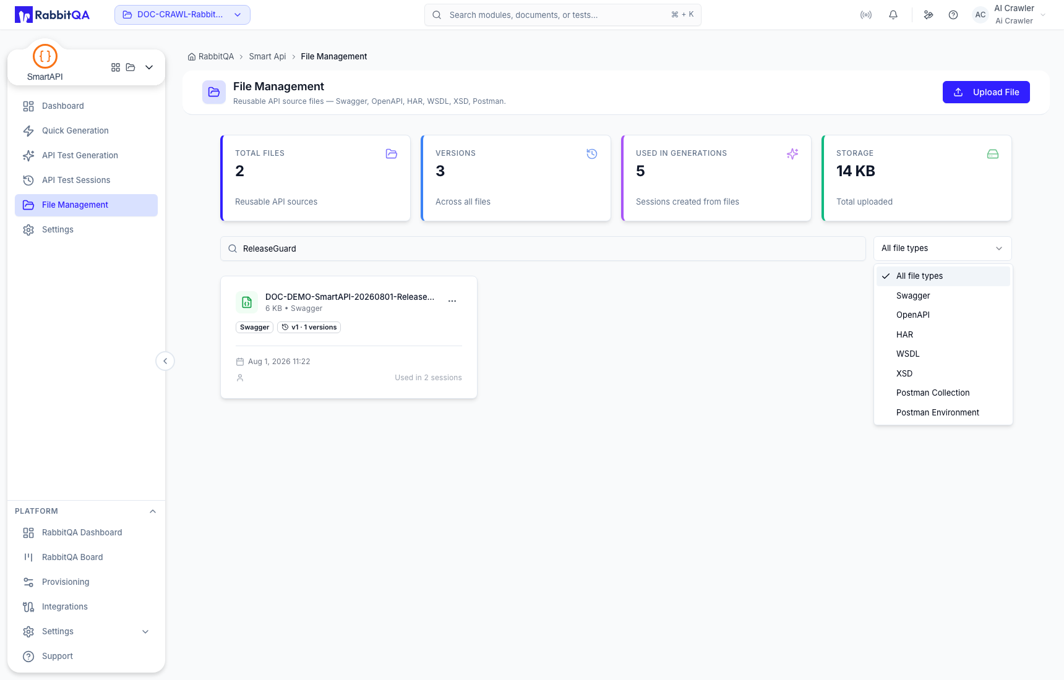Open Integrations page
This screenshot has height=680, width=1064.
86,607
